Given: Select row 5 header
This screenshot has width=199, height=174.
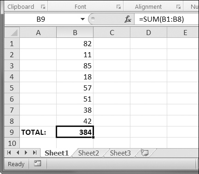Looking at the screenshot, I should click(12, 88).
